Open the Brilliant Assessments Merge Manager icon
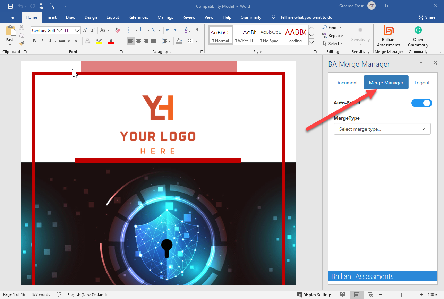Viewport: 444px width, 299px height. [x=388, y=36]
